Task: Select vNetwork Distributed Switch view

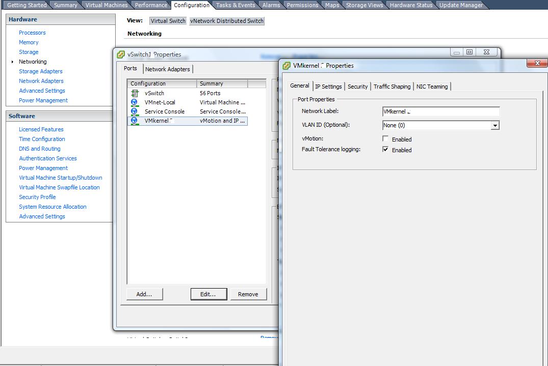Action: pyautogui.click(x=227, y=21)
